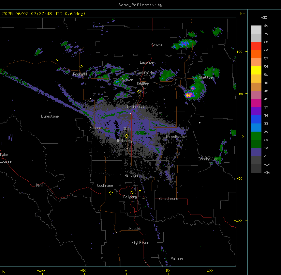281x275 pixels.
Task: Click the ThreeHills town label
Action: [x=175, y=137]
